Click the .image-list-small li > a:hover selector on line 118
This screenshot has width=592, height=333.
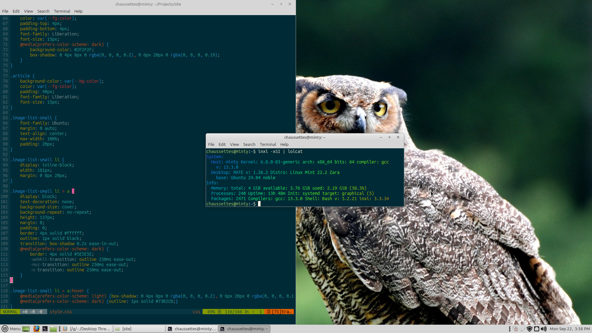(x=47, y=291)
